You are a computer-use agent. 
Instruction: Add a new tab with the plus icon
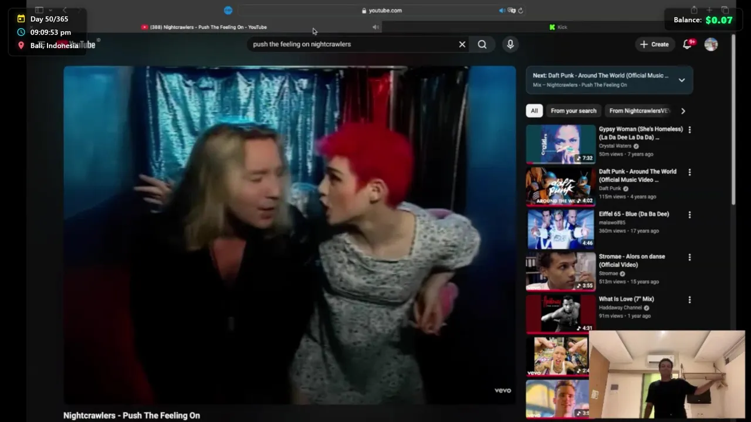point(709,10)
